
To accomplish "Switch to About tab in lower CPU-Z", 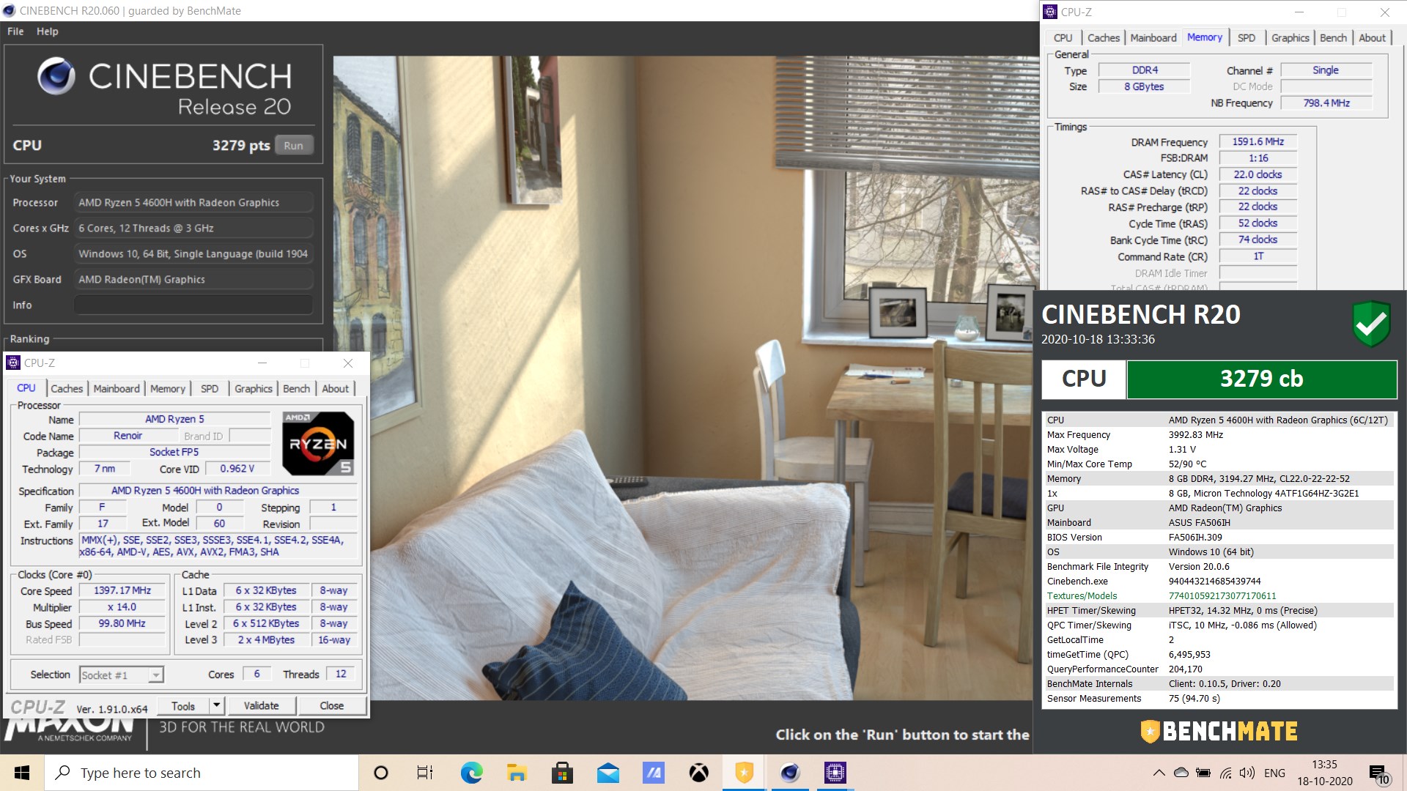I will [x=336, y=388].
